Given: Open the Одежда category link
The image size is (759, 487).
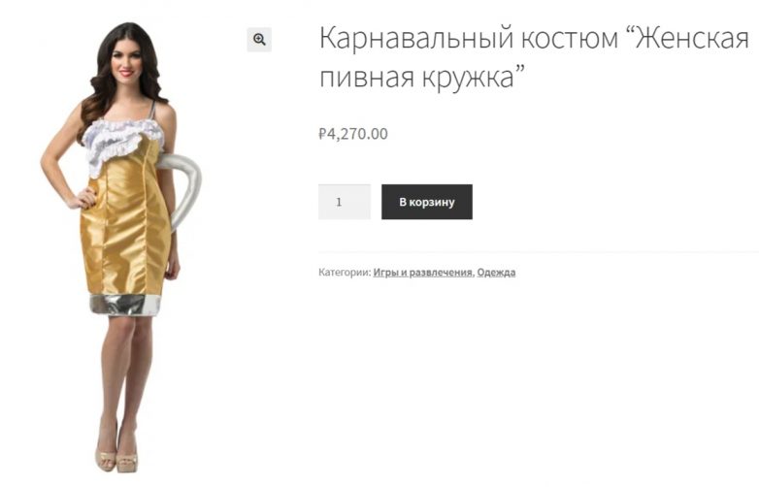Looking at the screenshot, I should click(496, 273).
